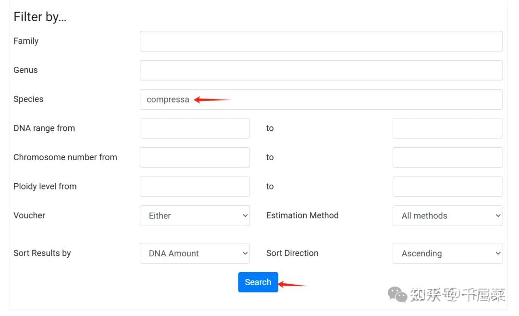Click the chevron arrow on Ascending select
Screen dimensions: 519x316
point(498,253)
